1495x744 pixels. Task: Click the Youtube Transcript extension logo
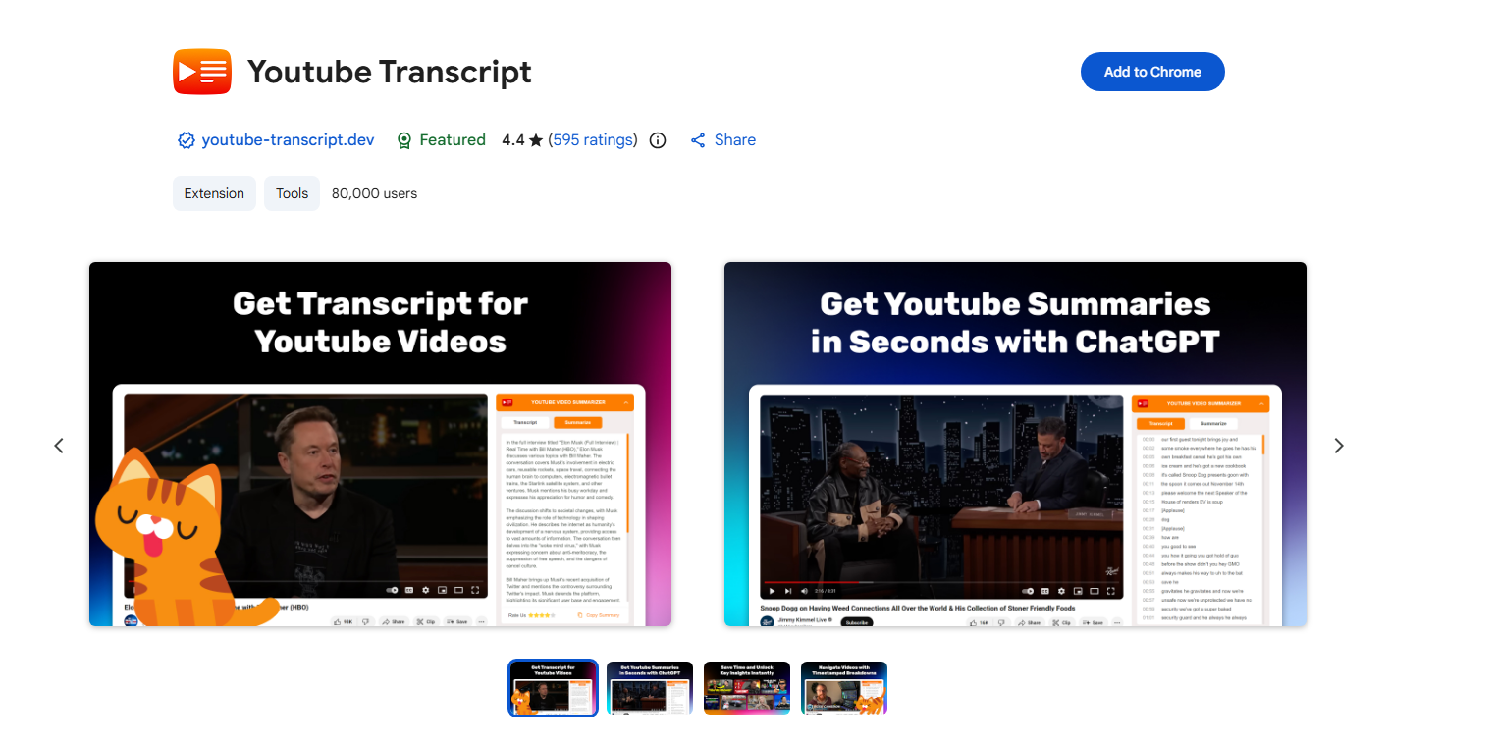[202, 71]
